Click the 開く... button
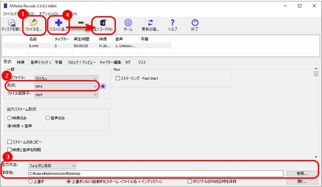 (301, 181)
